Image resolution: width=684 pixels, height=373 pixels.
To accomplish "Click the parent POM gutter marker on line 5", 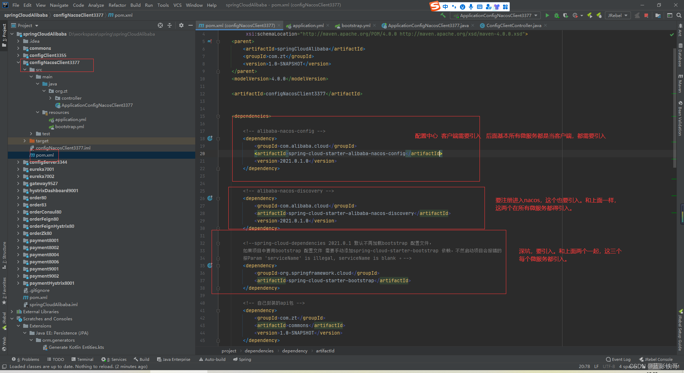I will (210, 41).
